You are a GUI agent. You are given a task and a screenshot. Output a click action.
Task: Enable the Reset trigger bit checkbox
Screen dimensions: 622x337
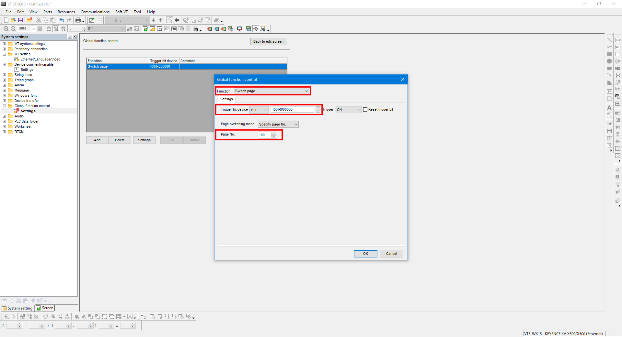(x=365, y=110)
